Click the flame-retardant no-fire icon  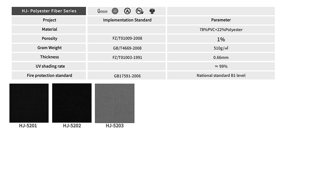coord(127,11)
